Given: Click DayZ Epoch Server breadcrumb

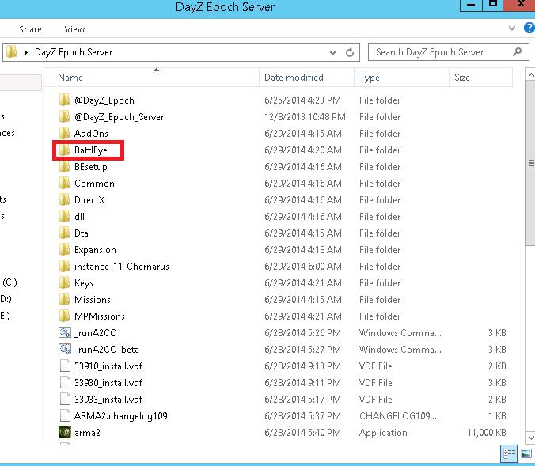Looking at the screenshot, I should coord(74,52).
